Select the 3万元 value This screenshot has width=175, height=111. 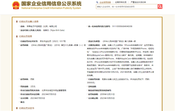33,87
